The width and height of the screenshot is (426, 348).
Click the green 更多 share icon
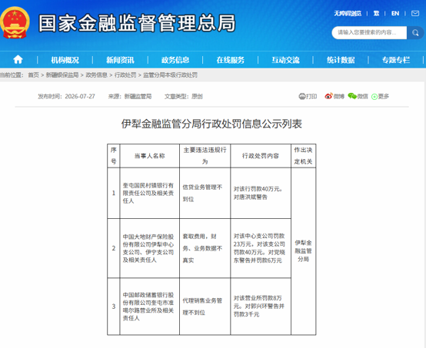(x=374, y=97)
